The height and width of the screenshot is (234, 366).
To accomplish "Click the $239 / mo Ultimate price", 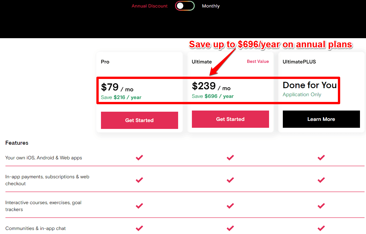I will coord(211,86).
